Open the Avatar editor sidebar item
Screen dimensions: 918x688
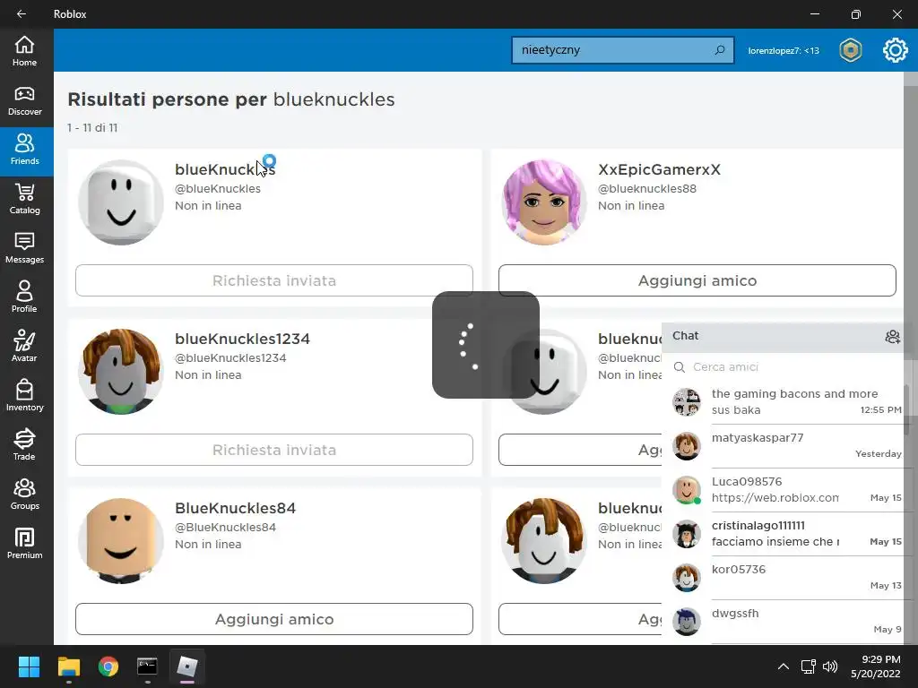coord(24,347)
